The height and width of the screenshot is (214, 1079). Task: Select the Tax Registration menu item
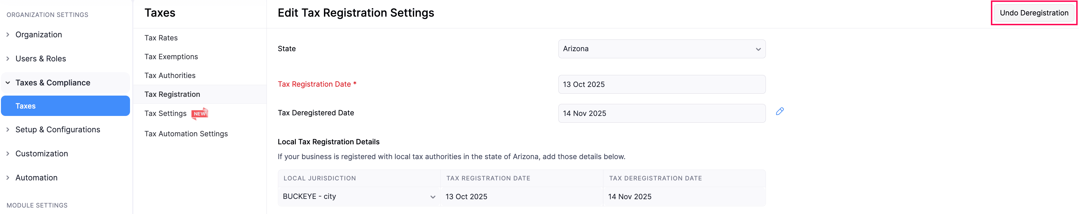[x=172, y=94]
